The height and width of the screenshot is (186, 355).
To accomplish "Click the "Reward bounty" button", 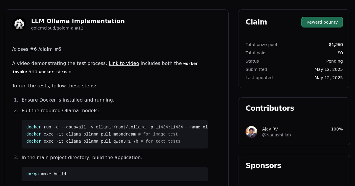I will [322, 22].
